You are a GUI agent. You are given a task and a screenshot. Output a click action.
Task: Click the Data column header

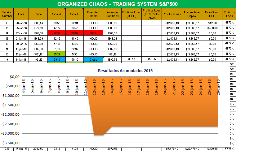coord(21,14)
